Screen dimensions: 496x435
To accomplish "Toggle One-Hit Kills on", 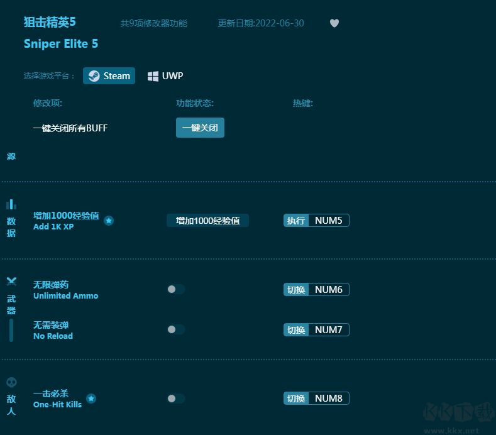I will (176, 399).
